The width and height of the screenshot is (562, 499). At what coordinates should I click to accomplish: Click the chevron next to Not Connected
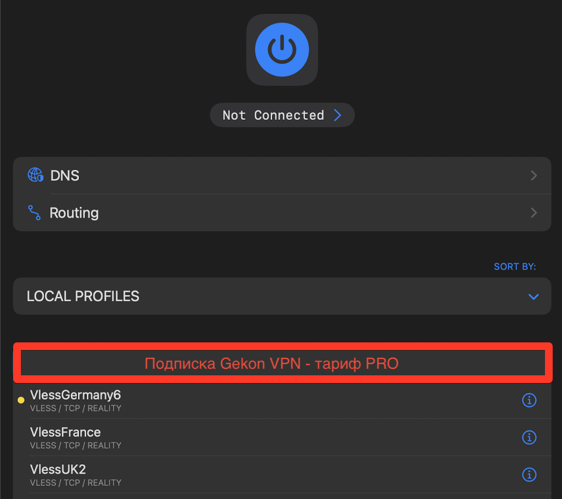click(x=338, y=115)
